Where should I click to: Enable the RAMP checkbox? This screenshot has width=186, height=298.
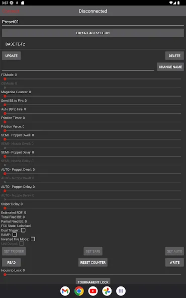(15, 235)
